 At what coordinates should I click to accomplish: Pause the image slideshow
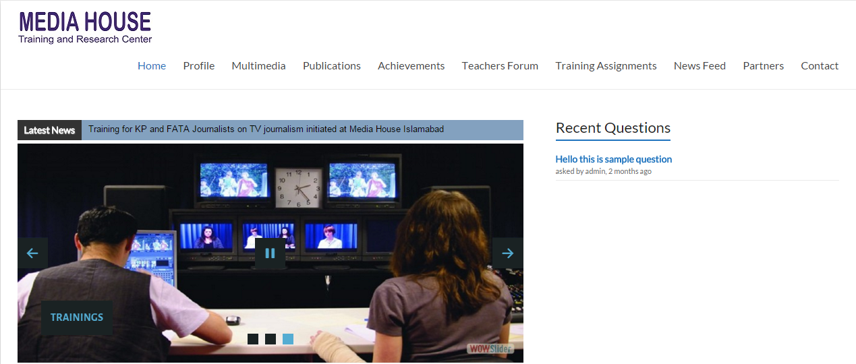coord(270,253)
